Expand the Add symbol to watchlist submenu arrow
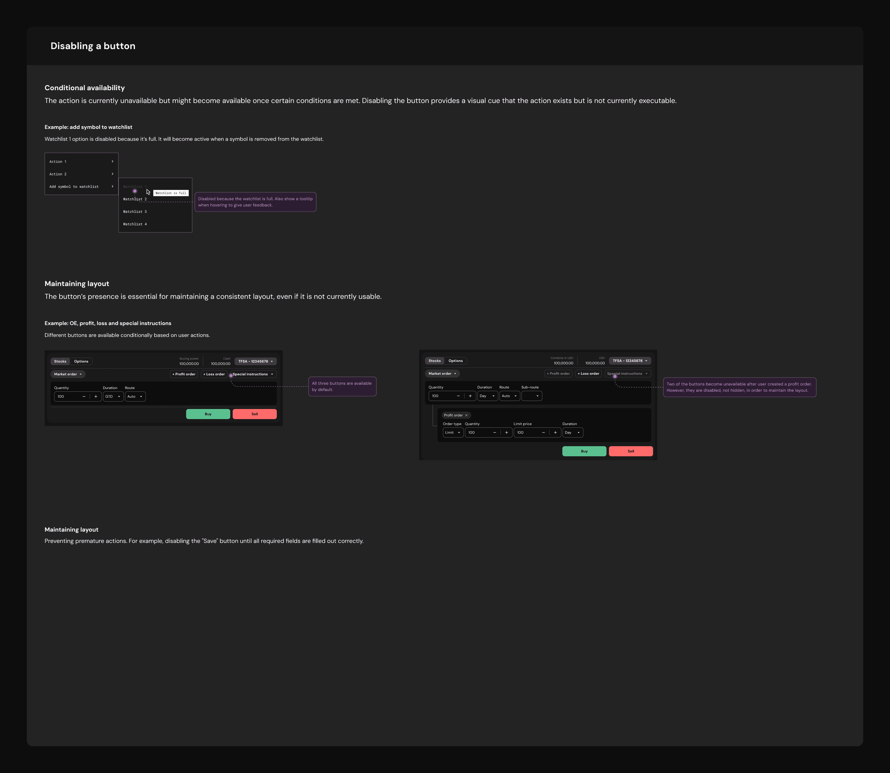This screenshot has width=890, height=773. coord(112,186)
